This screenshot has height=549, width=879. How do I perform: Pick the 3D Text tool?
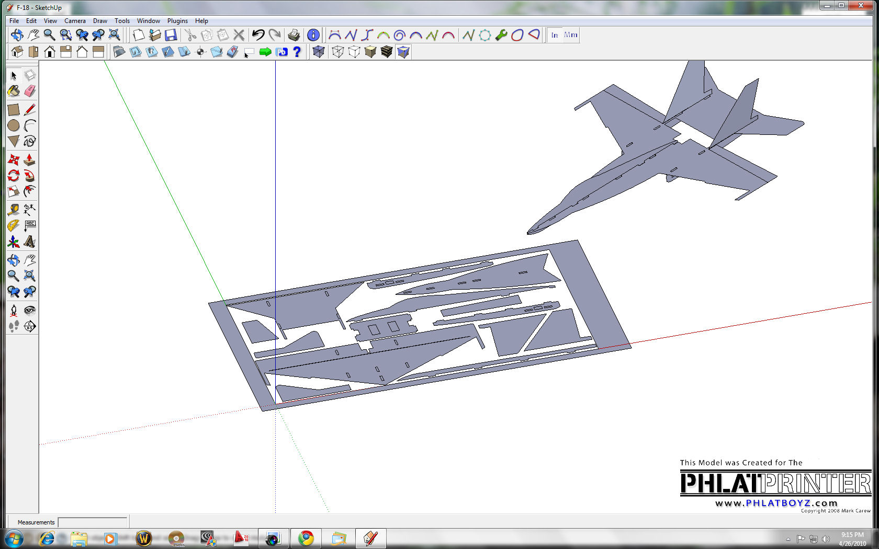30,242
